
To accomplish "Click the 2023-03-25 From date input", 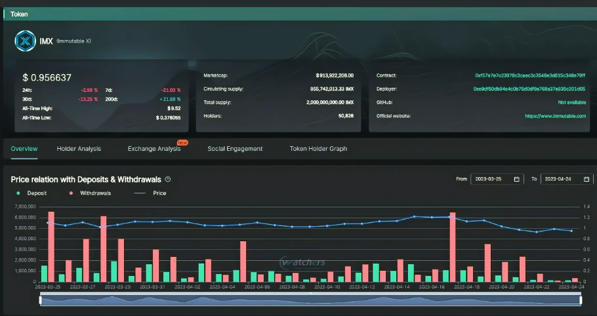I will [x=492, y=179].
